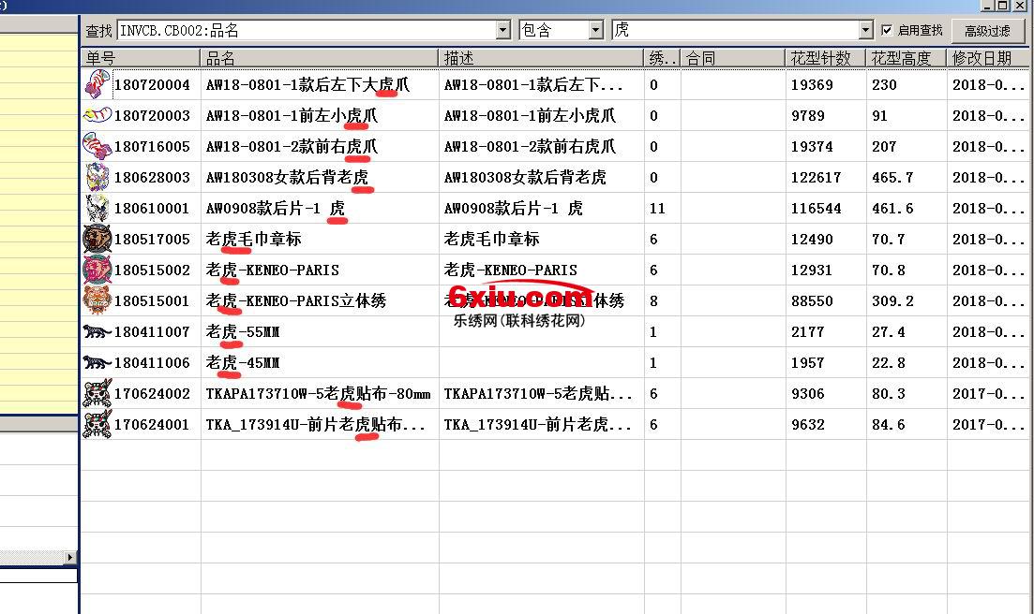The image size is (1034, 614).
Task: Sort by 品名 column header
Action: coord(319,58)
